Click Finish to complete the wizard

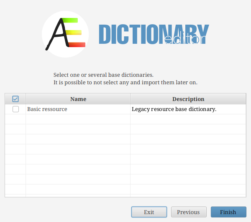click(x=228, y=212)
